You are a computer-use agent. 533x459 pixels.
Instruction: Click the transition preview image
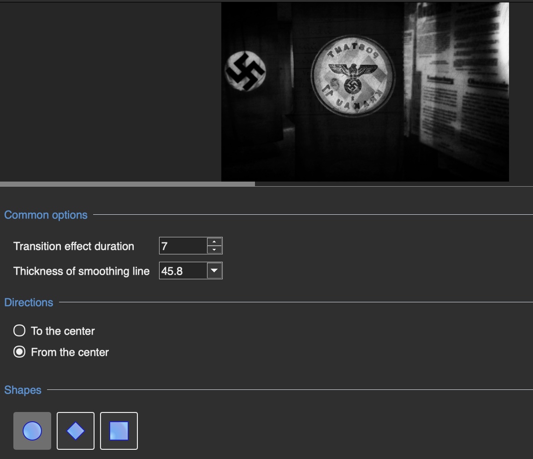coord(365,92)
